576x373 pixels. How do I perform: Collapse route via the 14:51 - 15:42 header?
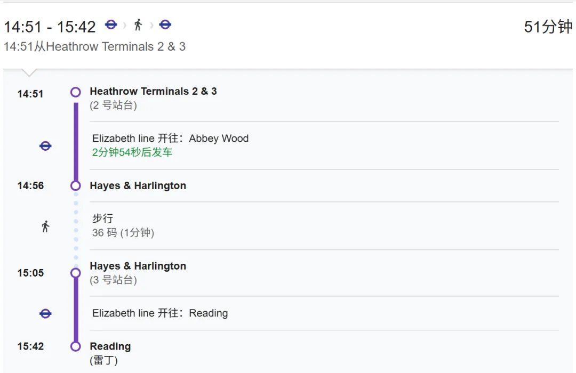click(50, 27)
